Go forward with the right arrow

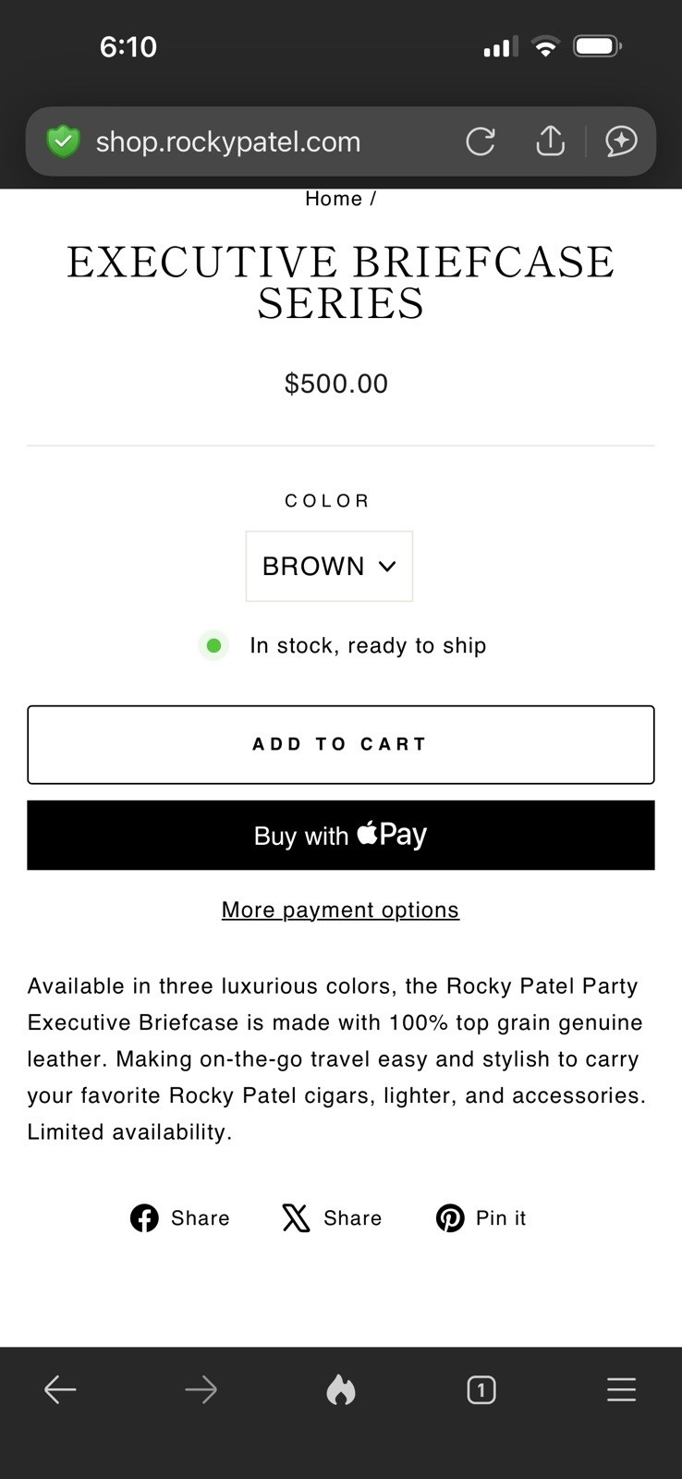click(201, 1389)
